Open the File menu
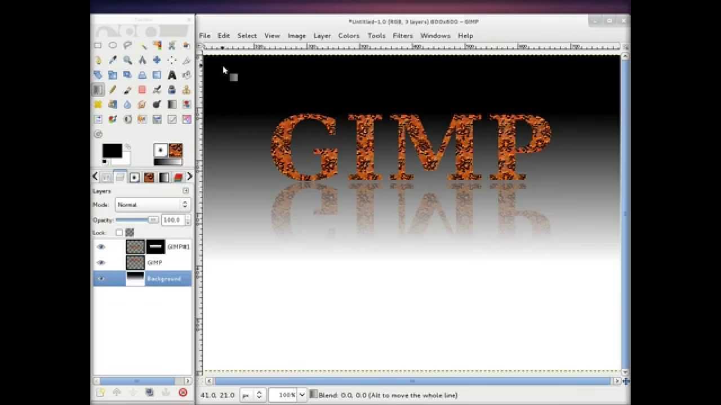721x405 pixels. pyautogui.click(x=204, y=35)
